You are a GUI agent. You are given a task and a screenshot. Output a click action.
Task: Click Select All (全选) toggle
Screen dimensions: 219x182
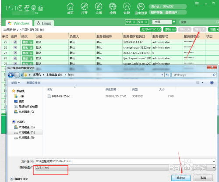click(131, 22)
